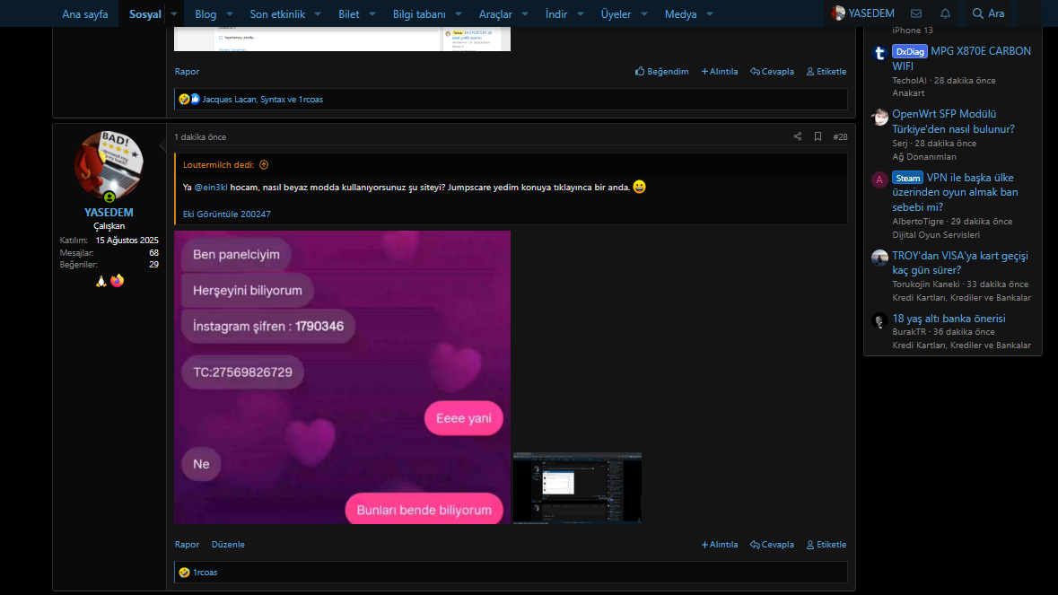The image size is (1058, 595).
Task: Open the @ein3kl mention link
Action: pyautogui.click(x=211, y=188)
